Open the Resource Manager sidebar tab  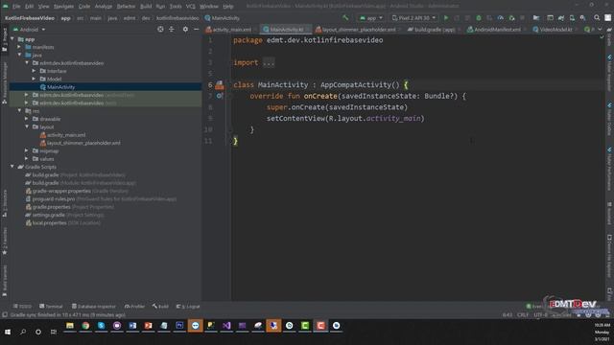4,82
